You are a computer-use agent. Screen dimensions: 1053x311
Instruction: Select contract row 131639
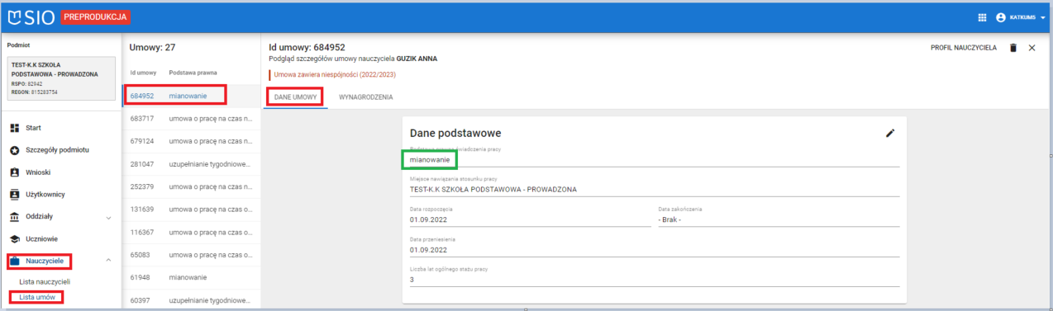coord(191,210)
